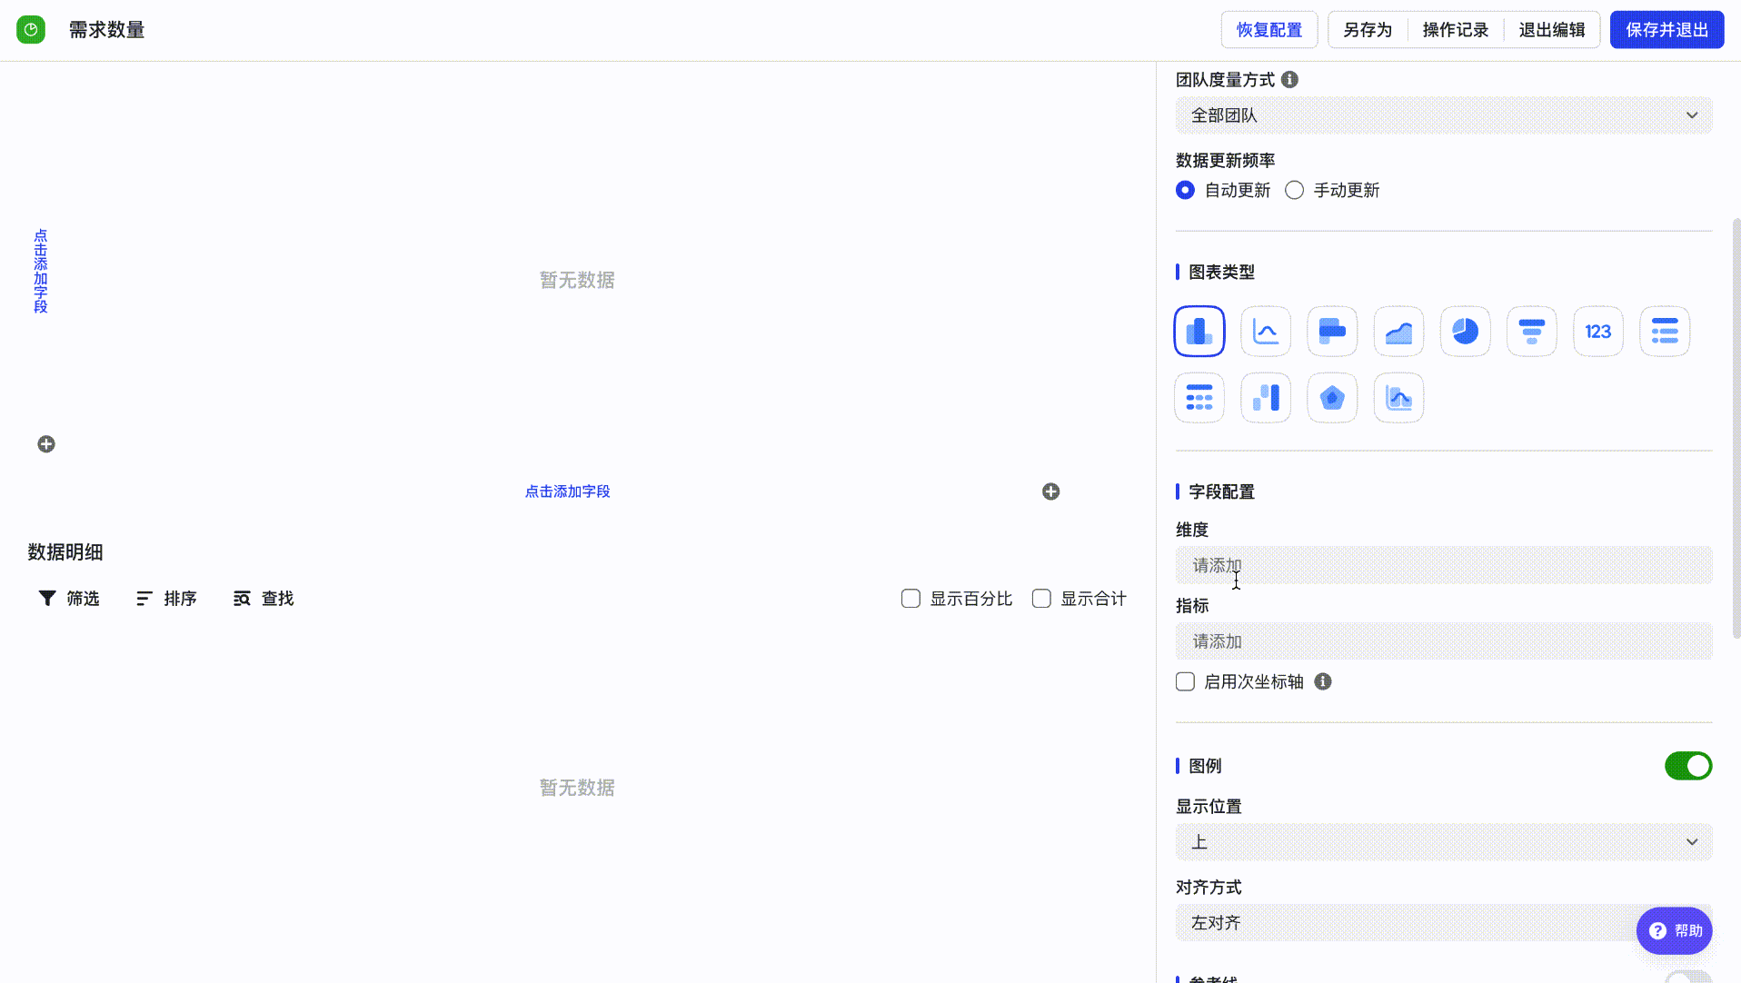Select the waterfall chart type
This screenshot has width=1741, height=983.
[x=1265, y=397]
